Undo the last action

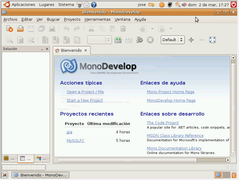66,29
